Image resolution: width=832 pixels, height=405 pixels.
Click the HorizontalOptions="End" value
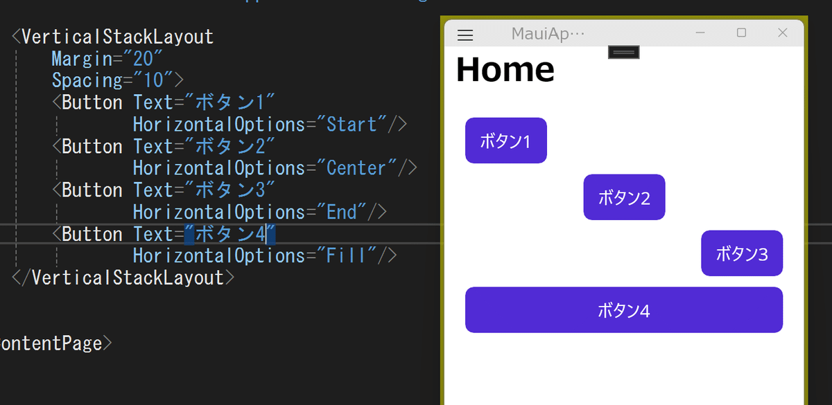(x=250, y=212)
